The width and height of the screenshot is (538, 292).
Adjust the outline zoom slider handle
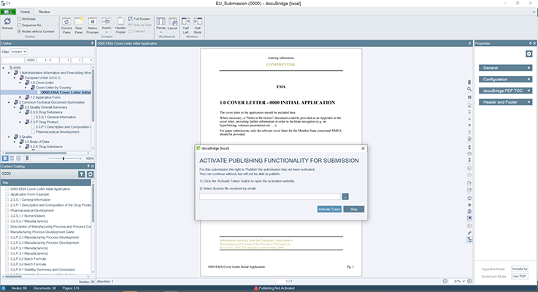point(64,158)
